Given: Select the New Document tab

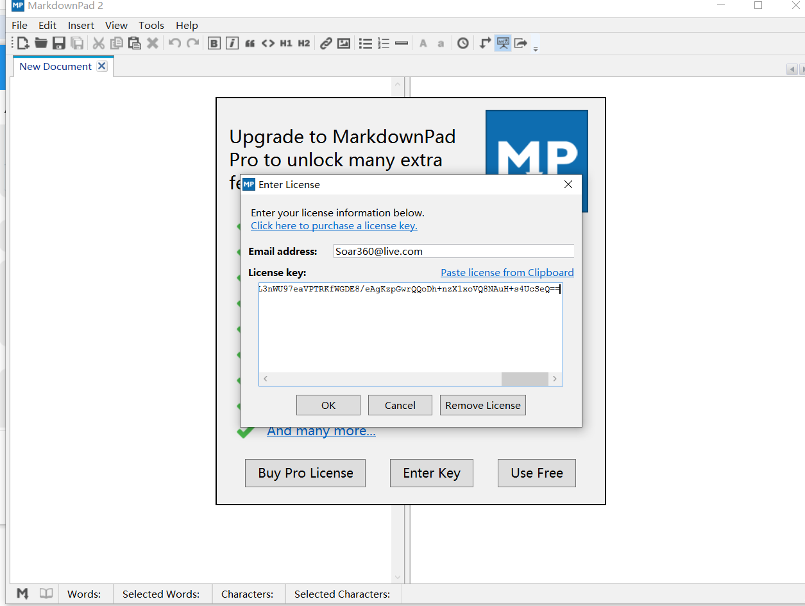Looking at the screenshot, I should 56,67.
